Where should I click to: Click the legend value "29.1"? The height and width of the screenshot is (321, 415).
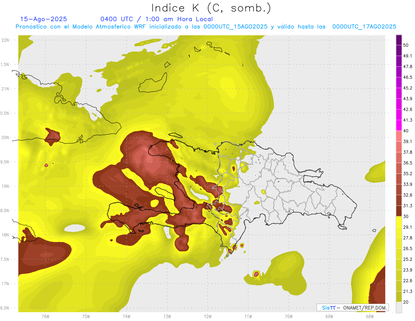408,227
